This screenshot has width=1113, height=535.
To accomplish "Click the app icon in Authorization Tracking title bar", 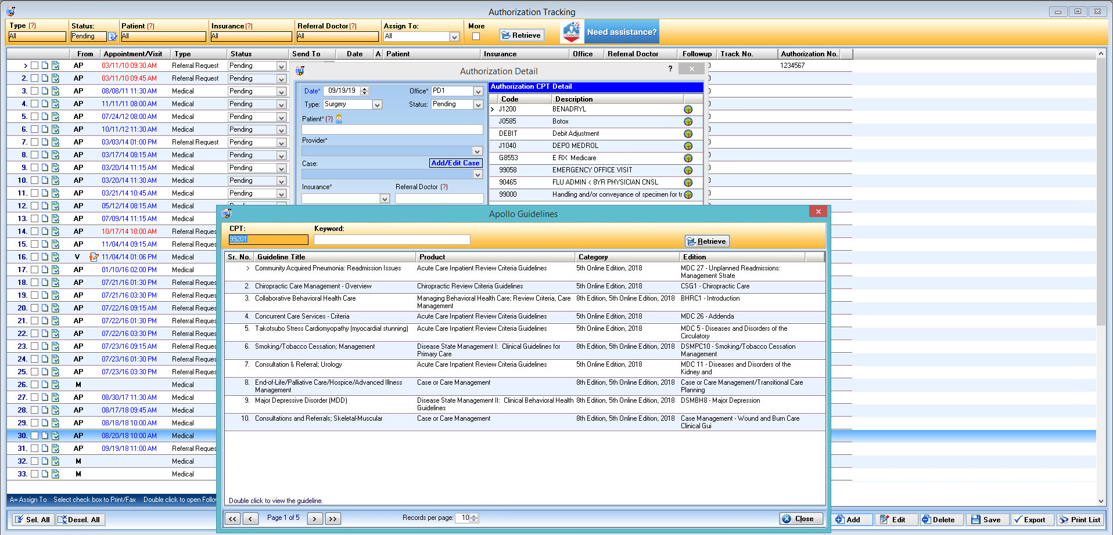I will click(10, 11).
